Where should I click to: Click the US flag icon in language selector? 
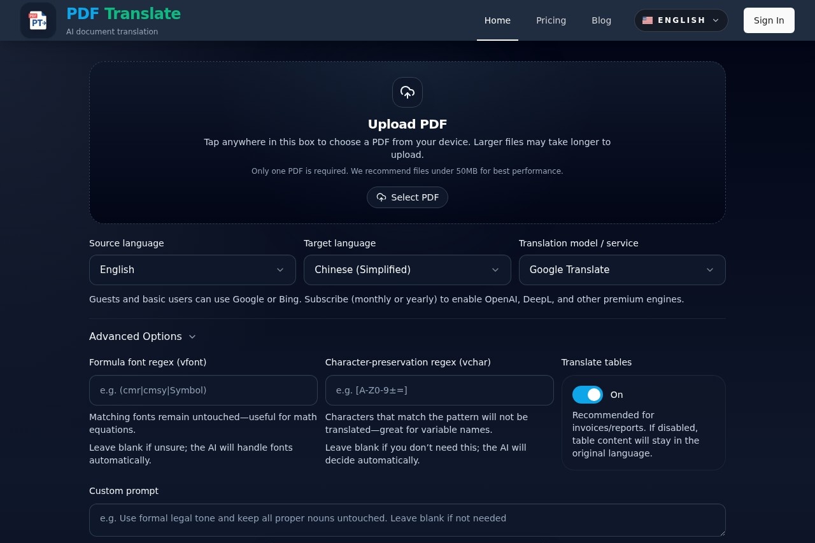click(648, 20)
